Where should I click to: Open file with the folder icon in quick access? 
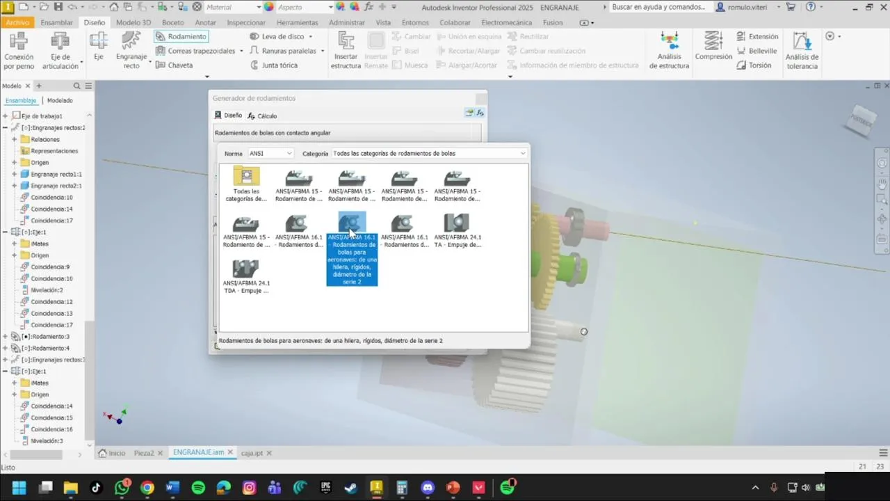tap(44, 7)
